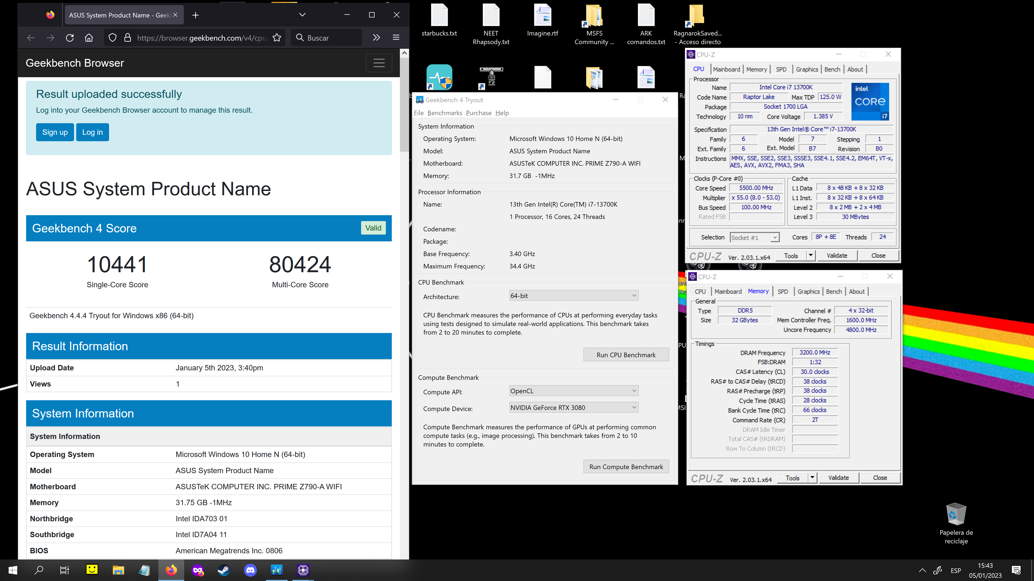Click Sign up button on Geekbench page
This screenshot has height=581, width=1034.
tap(55, 132)
